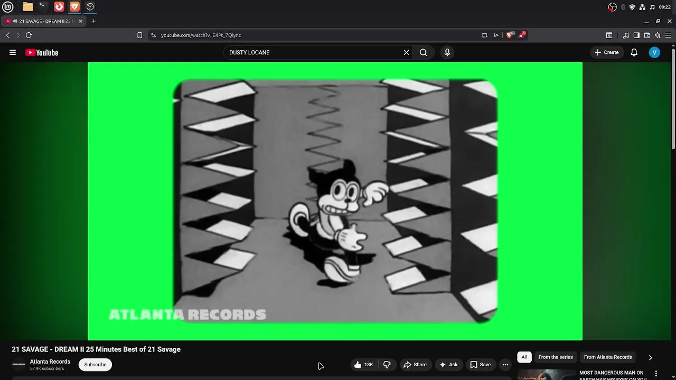This screenshot has height=380, width=676.
Task: Open the shield security tray icon
Action: [632, 7]
